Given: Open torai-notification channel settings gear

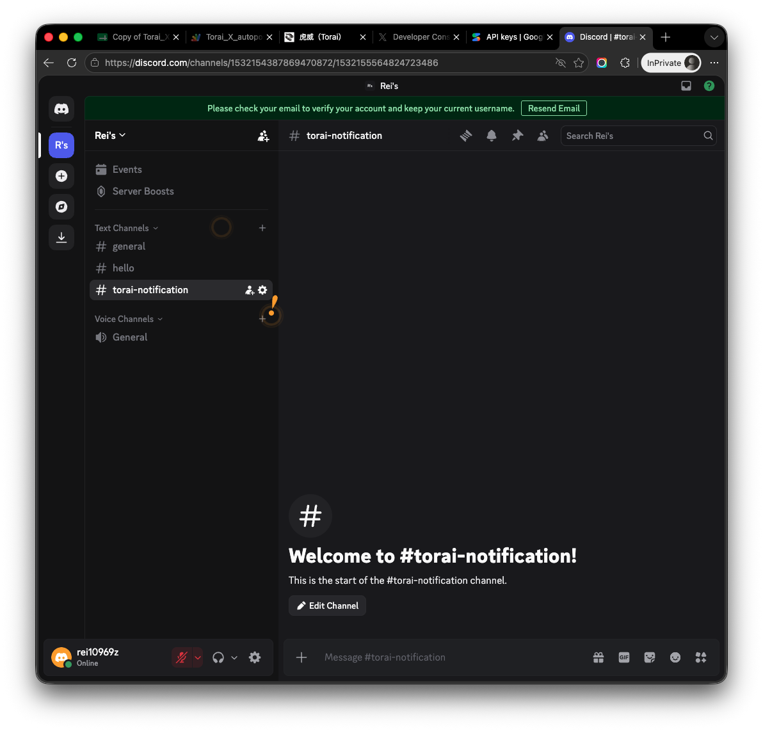Looking at the screenshot, I should [x=263, y=290].
